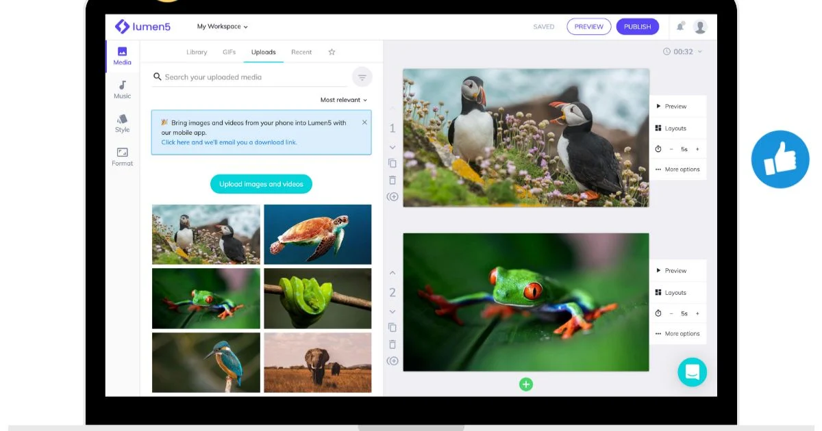Screen dimensions: 822x431
Task: Expand the 00:32 video duration menu
Action: click(x=683, y=52)
